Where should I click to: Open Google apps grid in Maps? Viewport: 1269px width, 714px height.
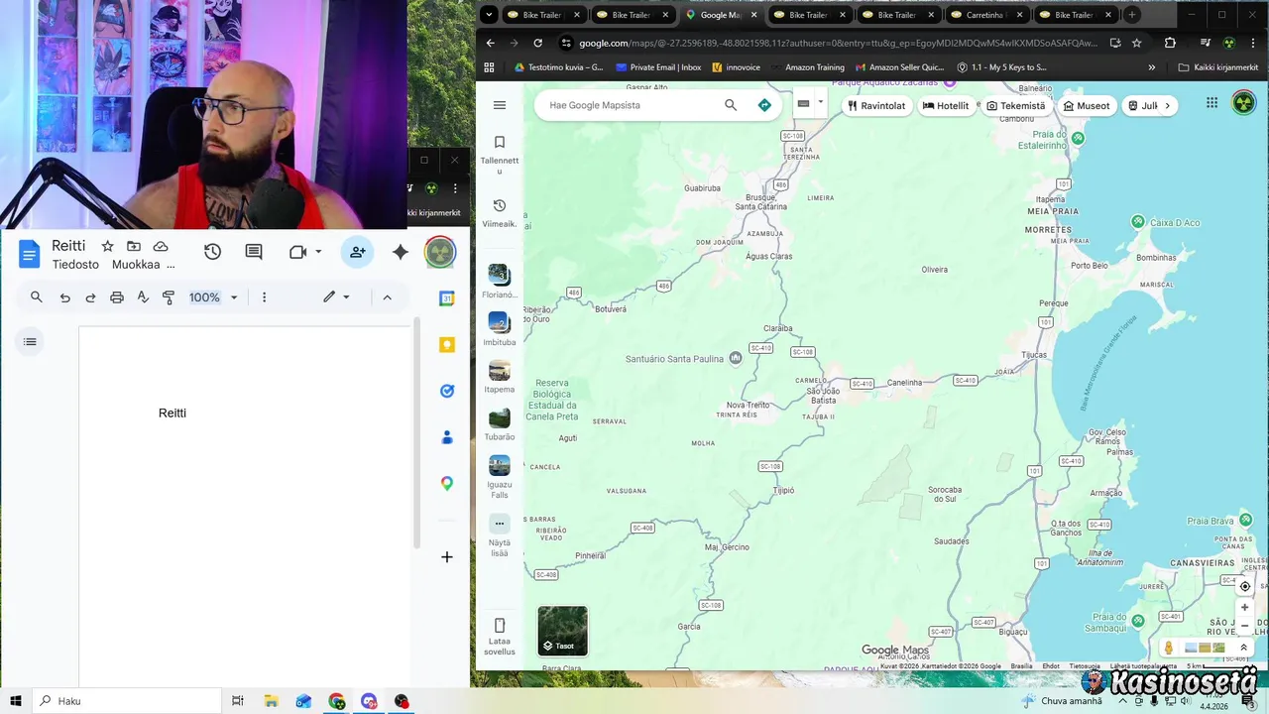[1211, 103]
